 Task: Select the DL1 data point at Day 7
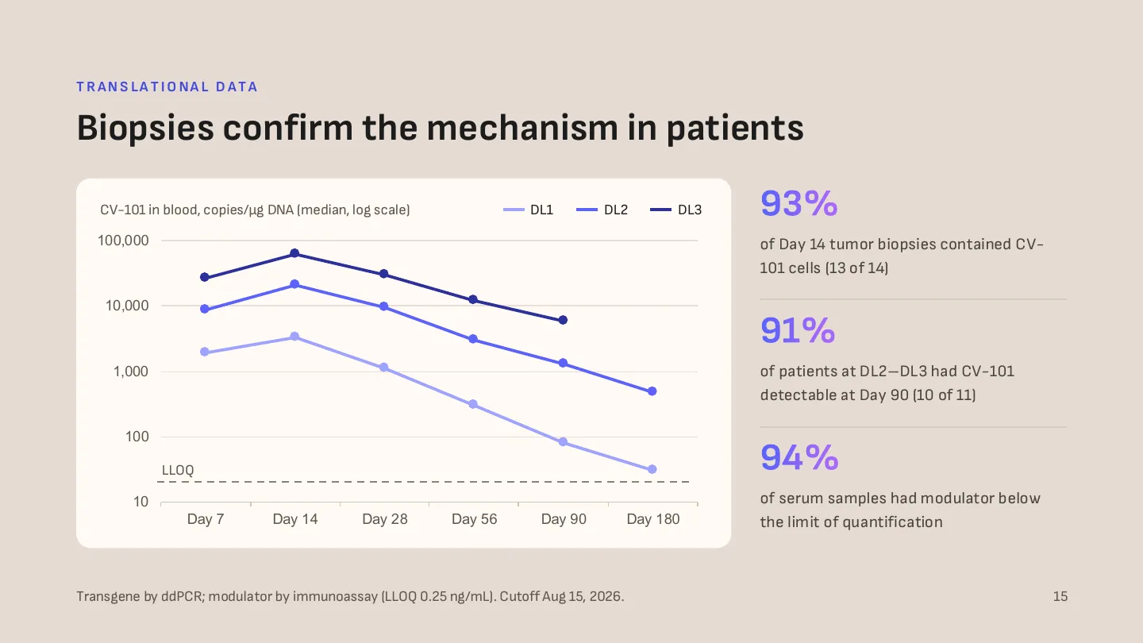205,352
